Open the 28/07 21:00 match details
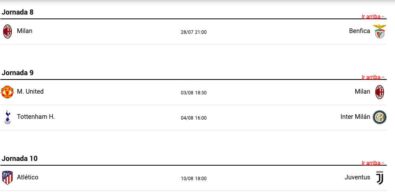Image resolution: width=395 pixels, height=192 pixels. click(194, 32)
